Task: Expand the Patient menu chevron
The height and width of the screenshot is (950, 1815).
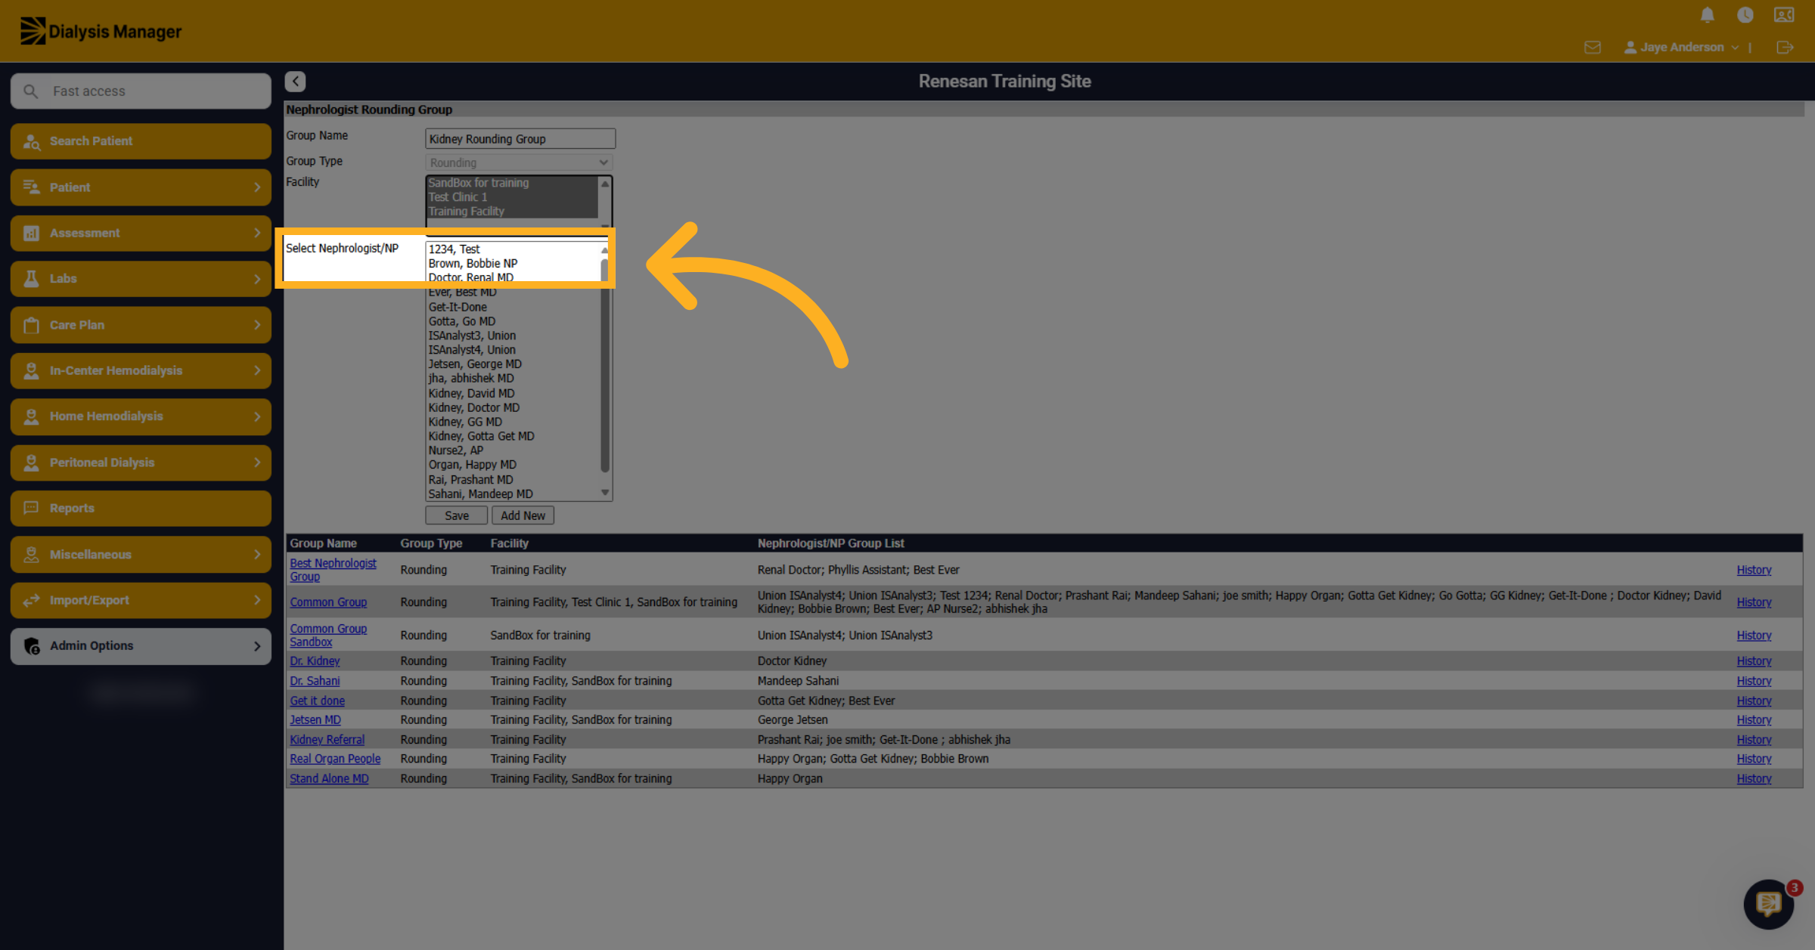Action: (x=256, y=187)
